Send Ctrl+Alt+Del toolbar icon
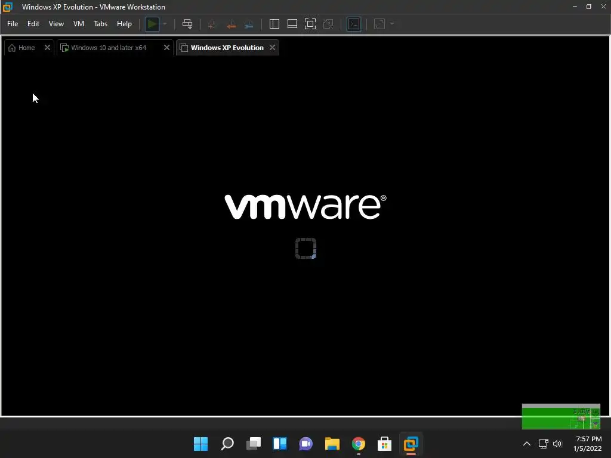Image resolution: width=611 pixels, height=458 pixels. coord(187,24)
